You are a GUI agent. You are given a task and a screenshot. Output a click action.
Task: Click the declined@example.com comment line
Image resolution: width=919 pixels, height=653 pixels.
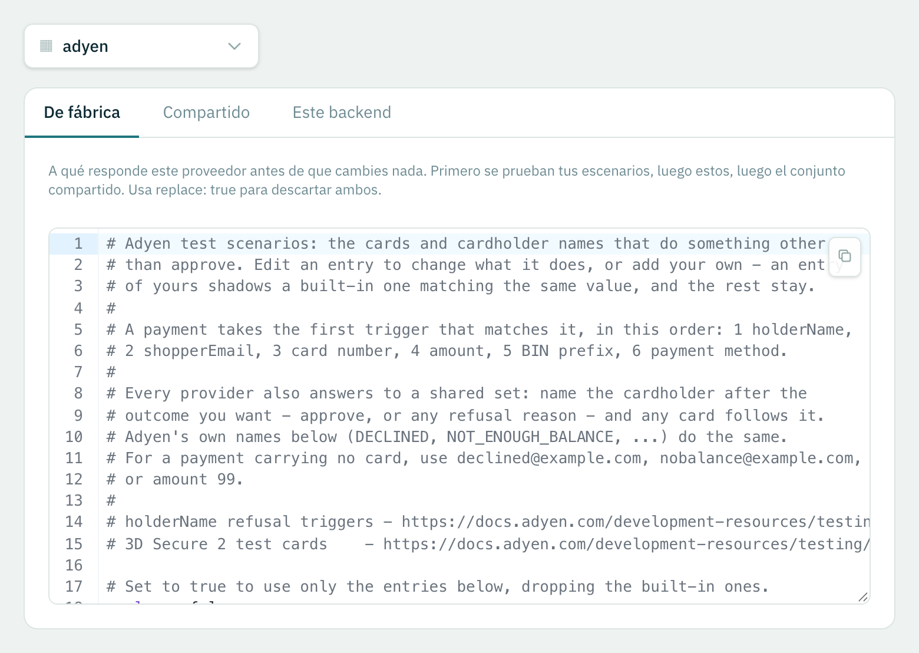pos(483,458)
